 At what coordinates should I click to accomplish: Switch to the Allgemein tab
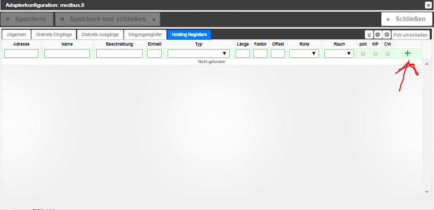[x=16, y=35]
